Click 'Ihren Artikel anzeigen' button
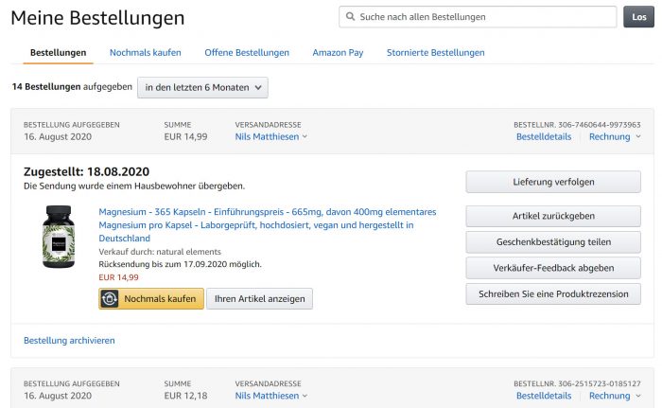Viewport: 662px width, 408px height. coord(260,298)
